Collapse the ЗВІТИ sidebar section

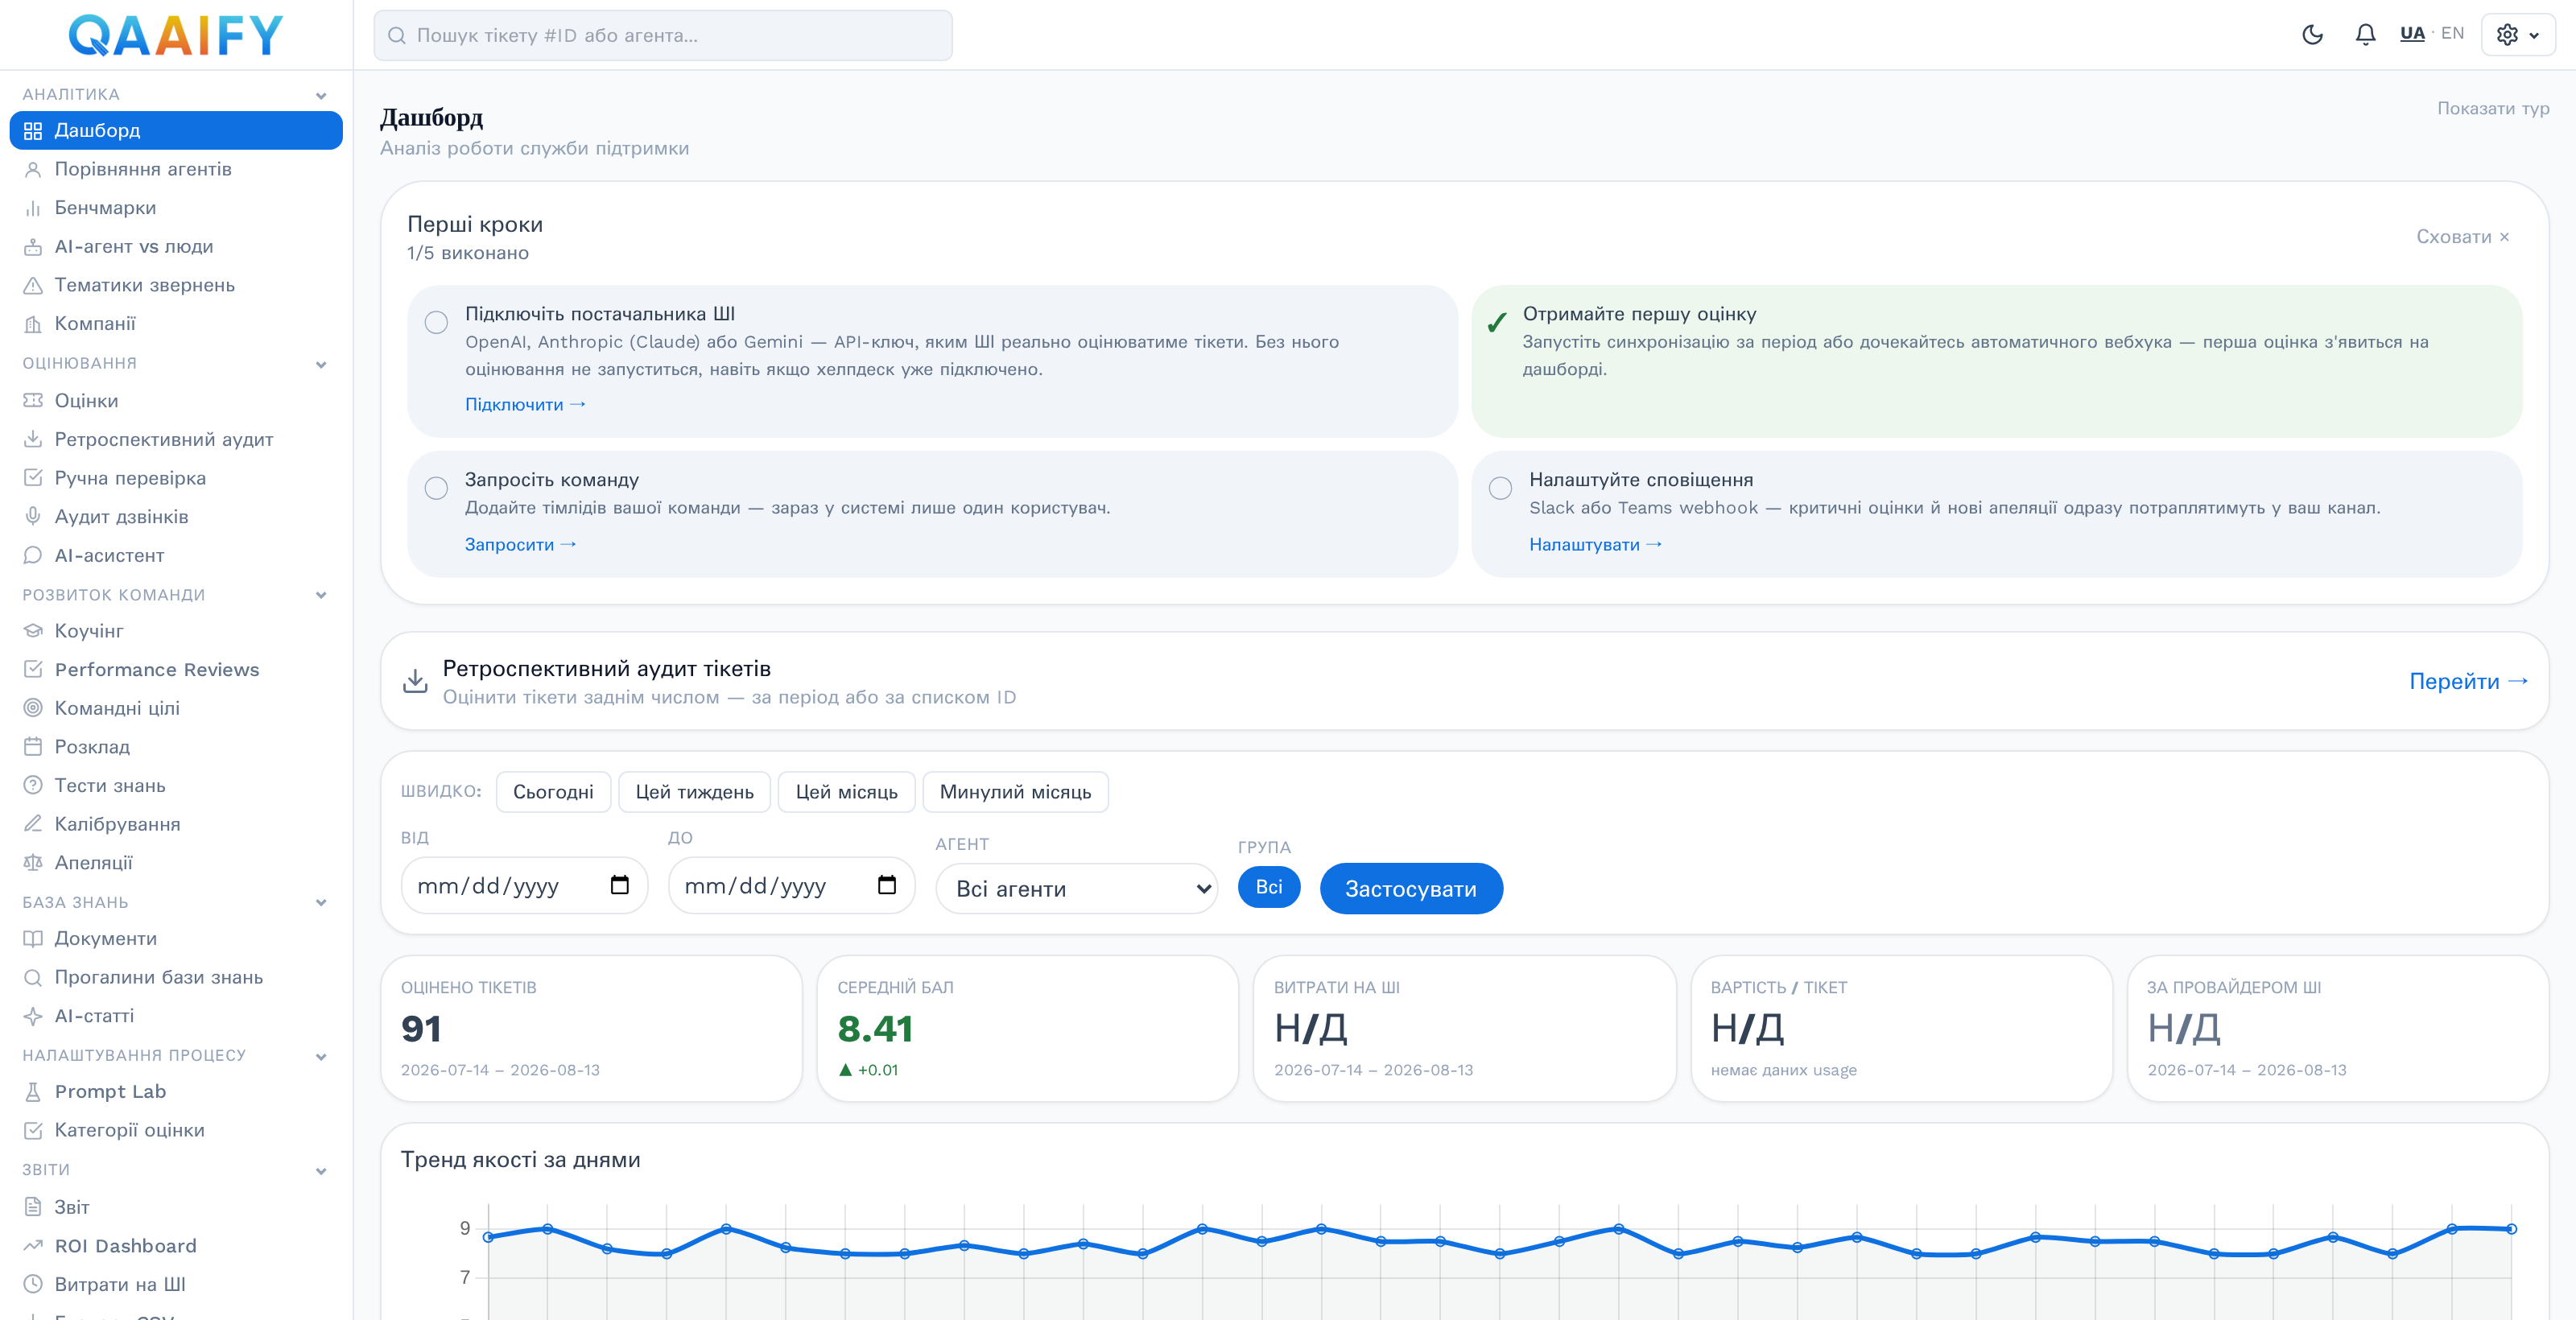pyautogui.click(x=321, y=1171)
